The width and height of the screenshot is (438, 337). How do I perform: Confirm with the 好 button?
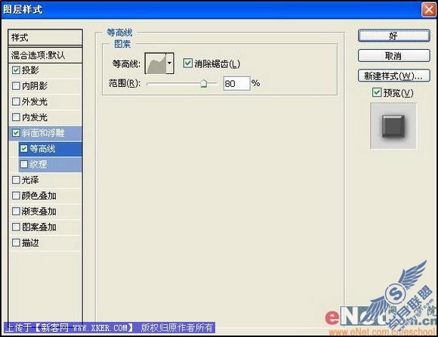[x=394, y=36]
